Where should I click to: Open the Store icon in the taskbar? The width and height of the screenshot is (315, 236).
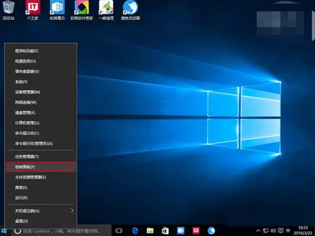(x=165, y=230)
